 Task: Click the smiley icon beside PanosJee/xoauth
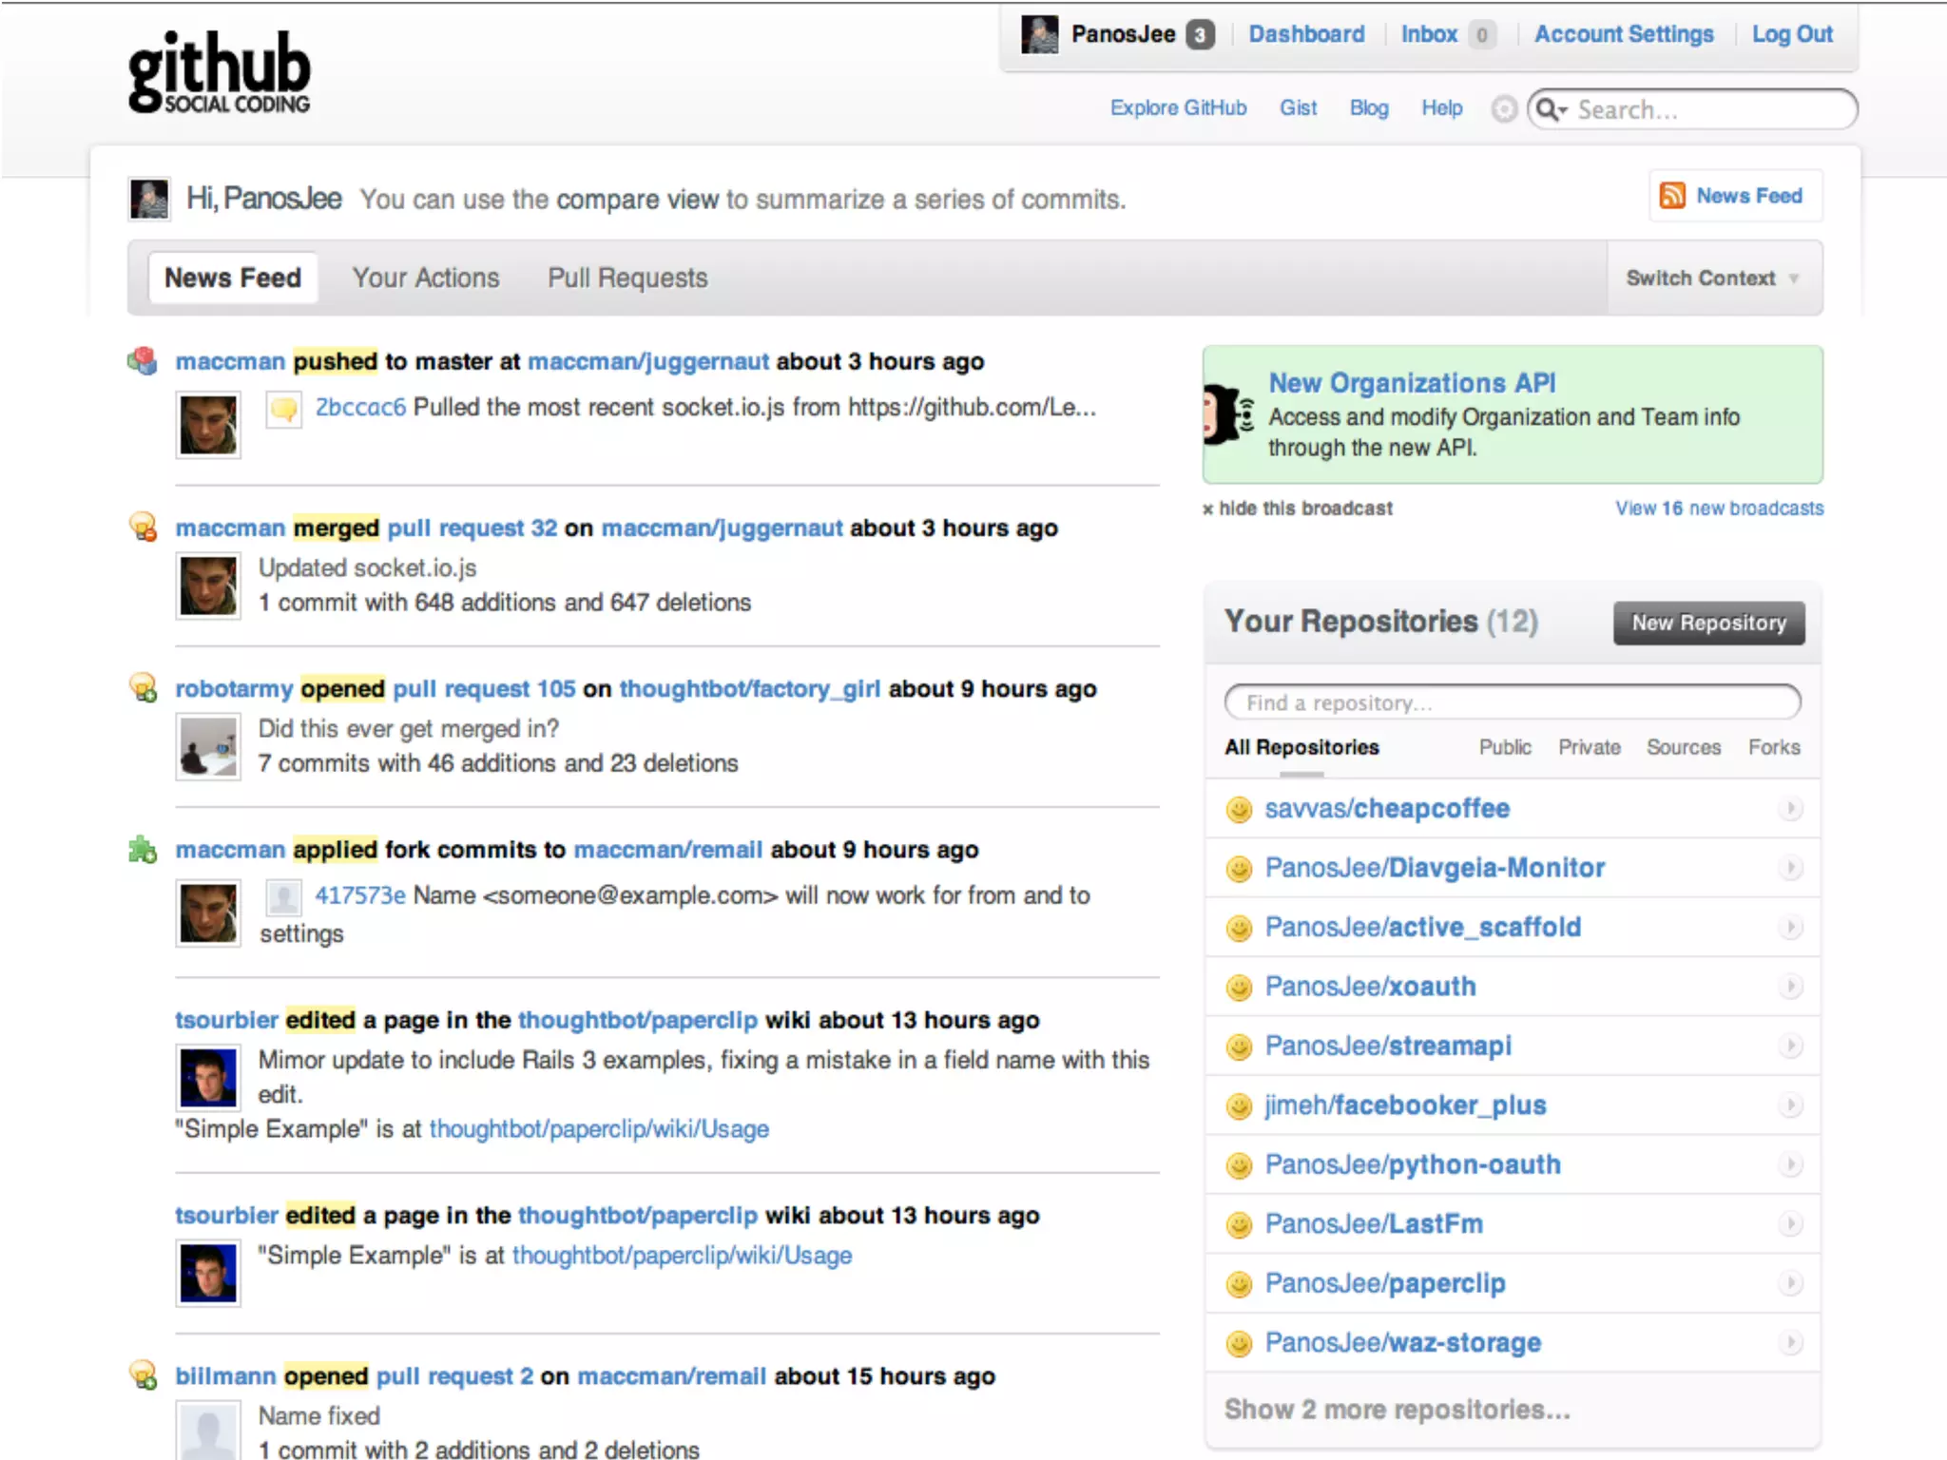tap(1239, 988)
